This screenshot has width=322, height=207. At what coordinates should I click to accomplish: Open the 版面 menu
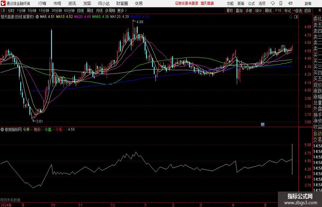pos(241,3)
